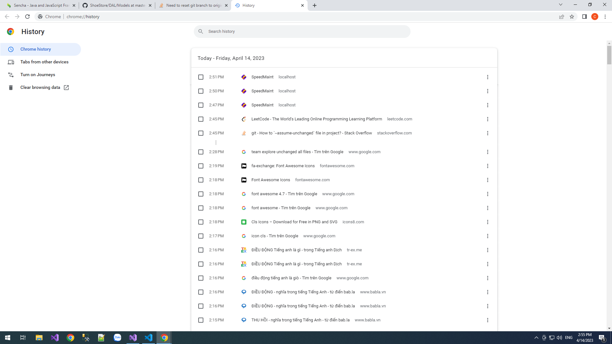Check the LeetCode history entry

[201, 119]
